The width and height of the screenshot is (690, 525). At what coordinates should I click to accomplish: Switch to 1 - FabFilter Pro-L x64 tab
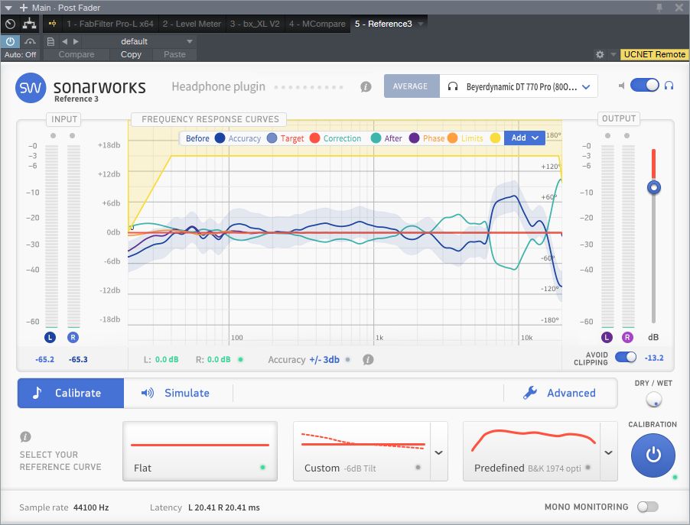tap(110, 24)
